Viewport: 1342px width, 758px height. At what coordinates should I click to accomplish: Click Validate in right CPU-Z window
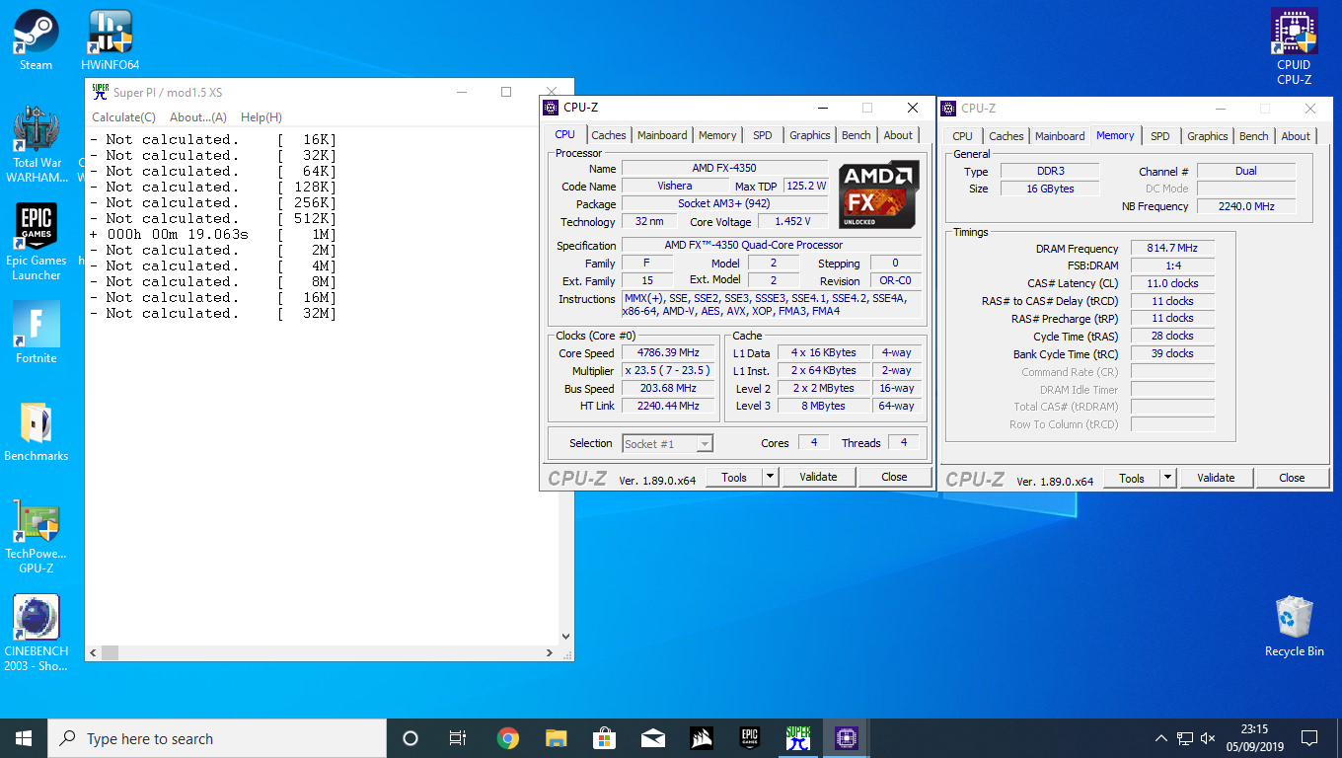tap(1217, 479)
